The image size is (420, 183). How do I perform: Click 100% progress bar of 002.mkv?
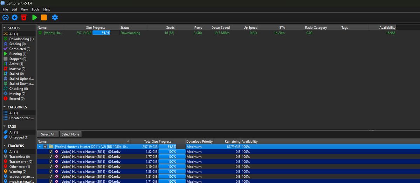(172, 156)
